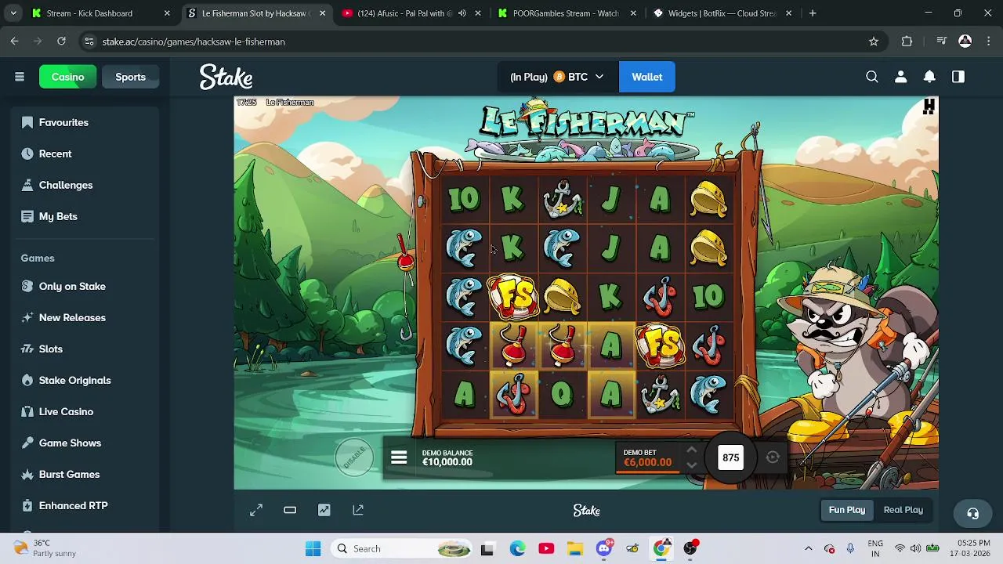Open browser extensions icon

pos(907,42)
